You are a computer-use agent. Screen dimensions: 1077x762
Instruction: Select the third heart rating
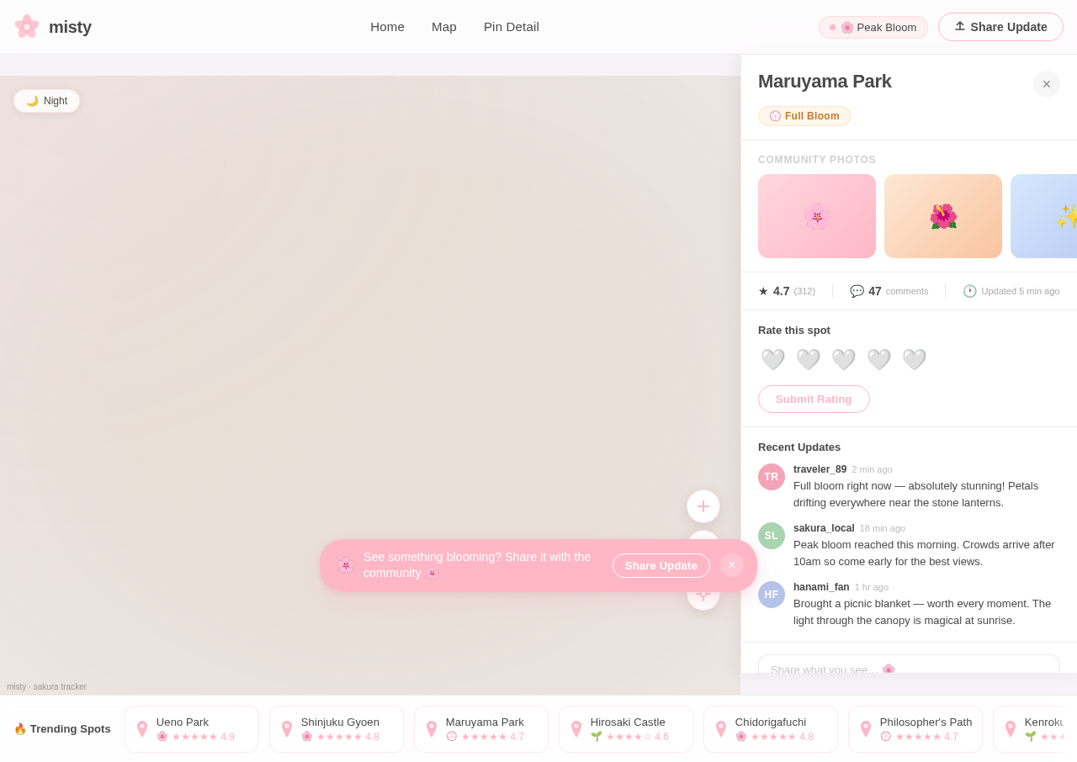point(843,360)
